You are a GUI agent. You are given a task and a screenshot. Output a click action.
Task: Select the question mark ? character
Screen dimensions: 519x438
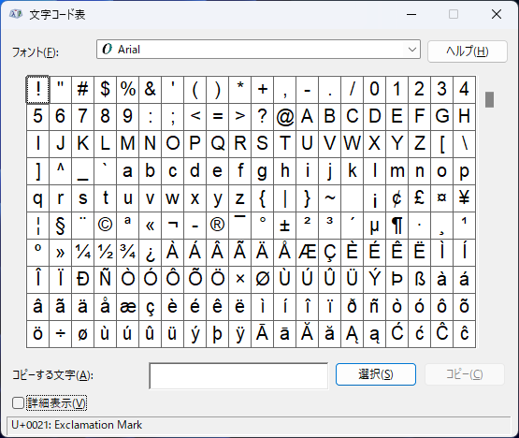click(263, 117)
